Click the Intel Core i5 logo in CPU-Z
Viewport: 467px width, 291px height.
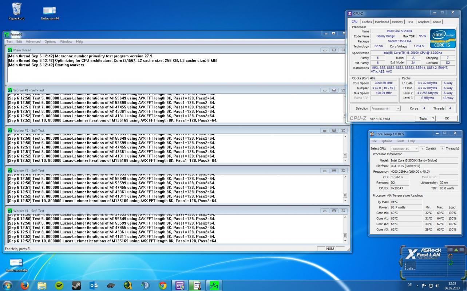(x=443, y=38)
